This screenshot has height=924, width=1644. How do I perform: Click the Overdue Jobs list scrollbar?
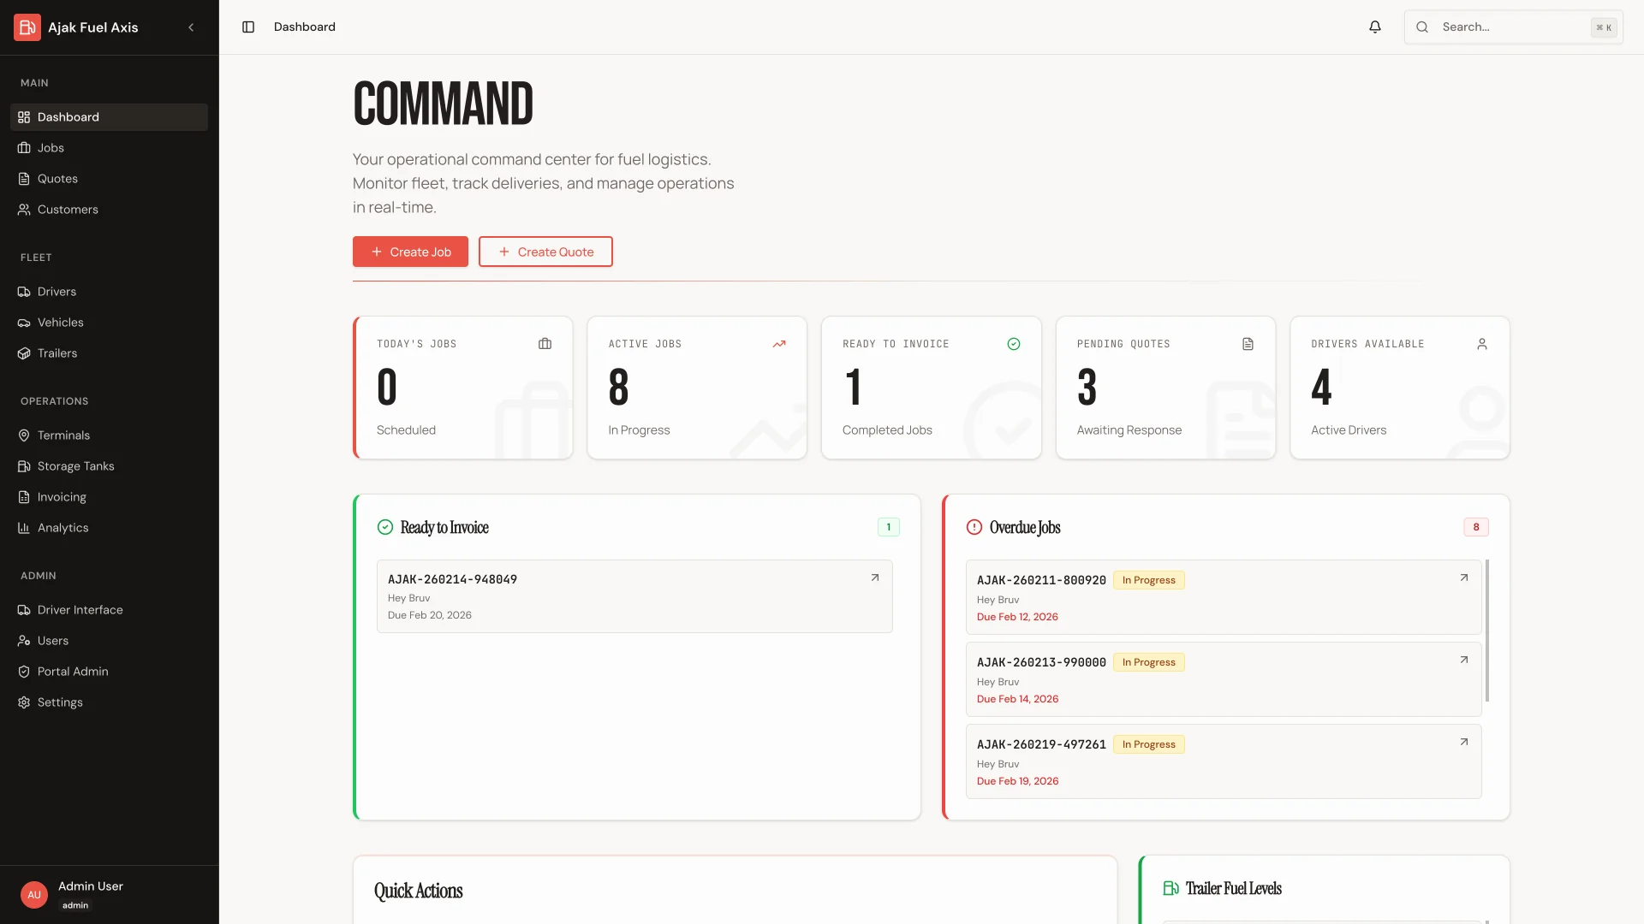point(1486,631)
